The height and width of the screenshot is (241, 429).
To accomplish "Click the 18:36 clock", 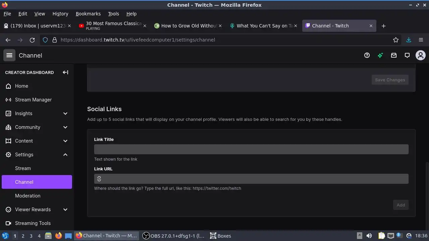I will click(421, 236).
